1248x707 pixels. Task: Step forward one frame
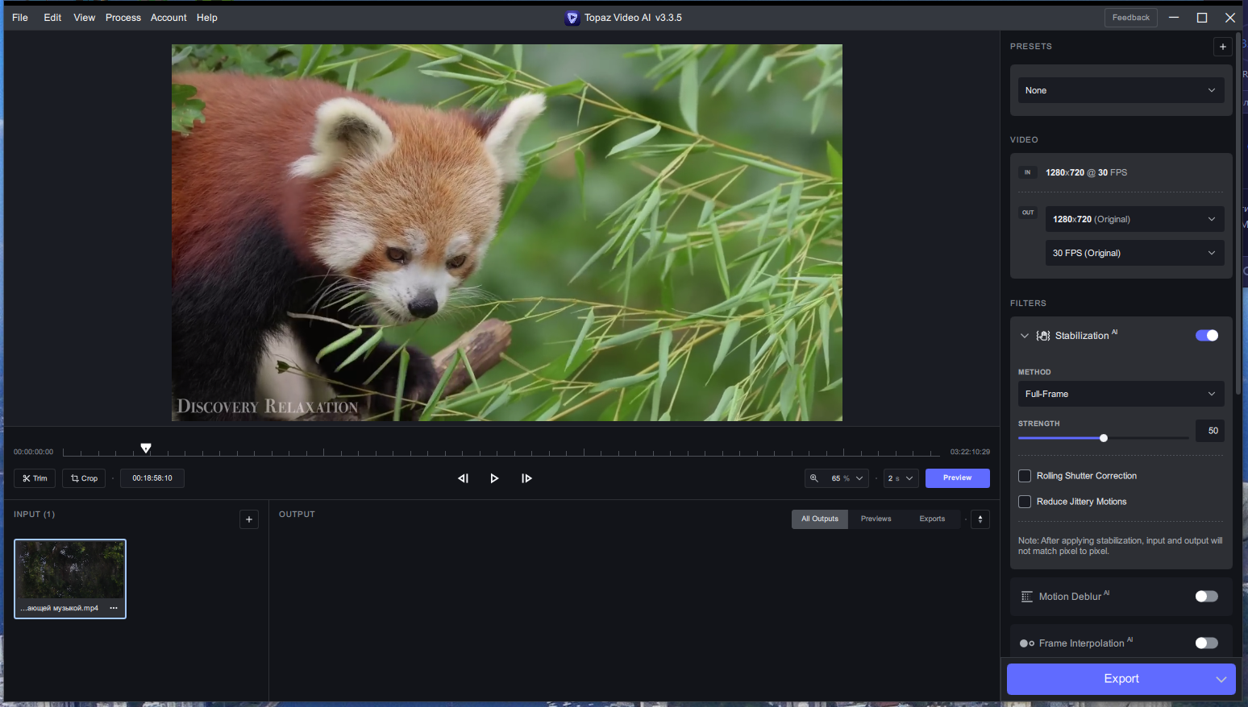[526, 478]
